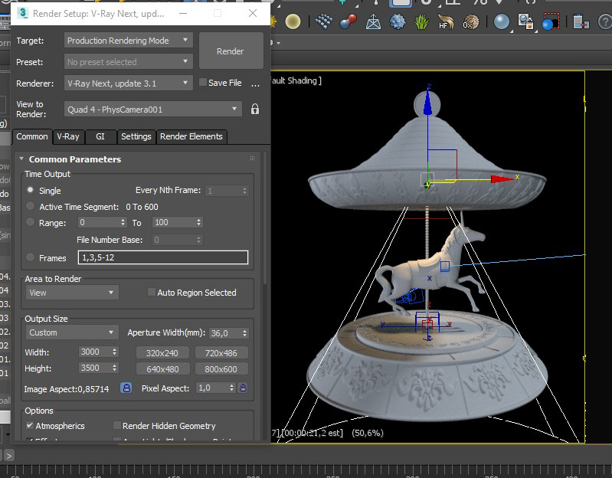Switch to the V-Ray tab
612x478 pixels.
click(x=68, y=136)
